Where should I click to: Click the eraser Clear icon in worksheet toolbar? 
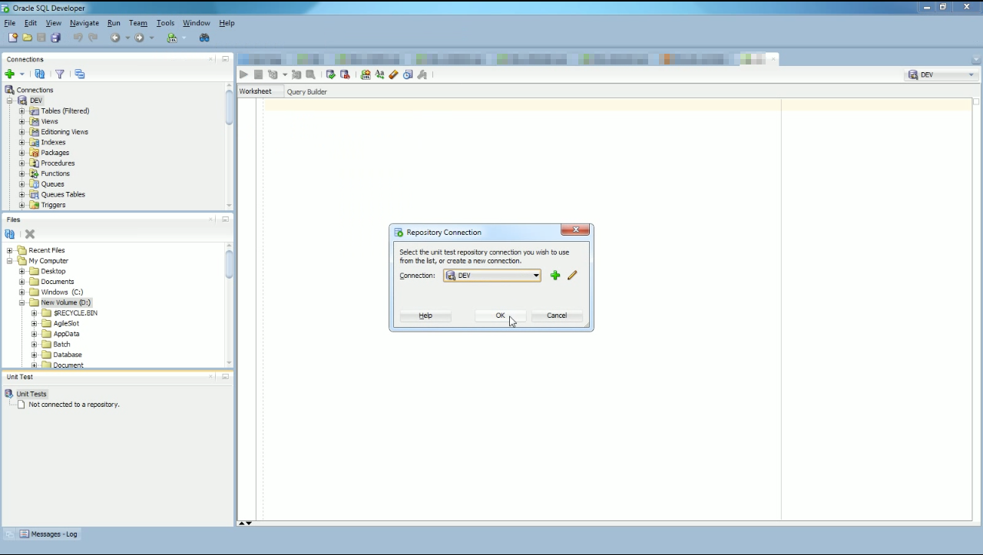(393, 74)
